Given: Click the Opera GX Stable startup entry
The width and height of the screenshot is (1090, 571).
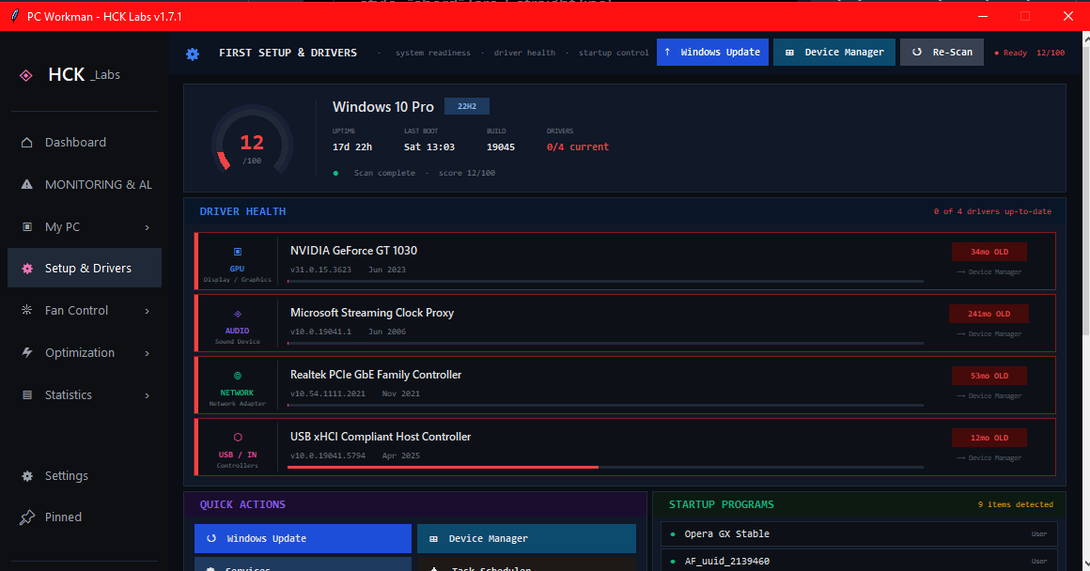Looking at the screenshot, I should click(x=859, y=533).
